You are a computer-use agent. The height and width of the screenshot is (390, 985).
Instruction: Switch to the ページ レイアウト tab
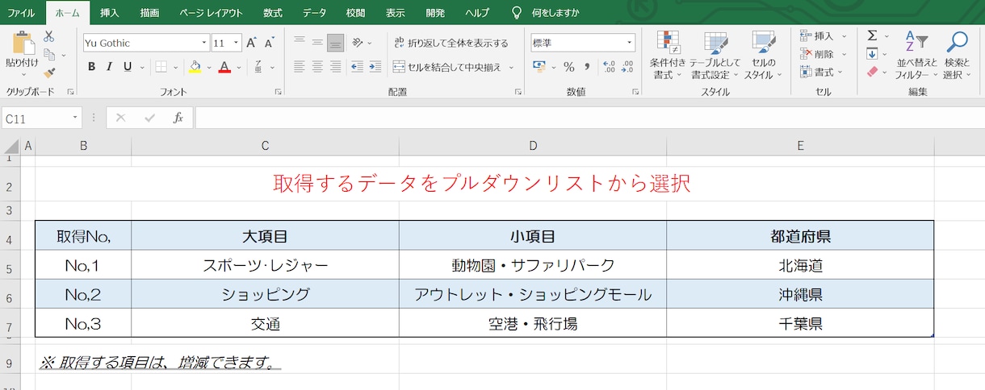[210, 13]
